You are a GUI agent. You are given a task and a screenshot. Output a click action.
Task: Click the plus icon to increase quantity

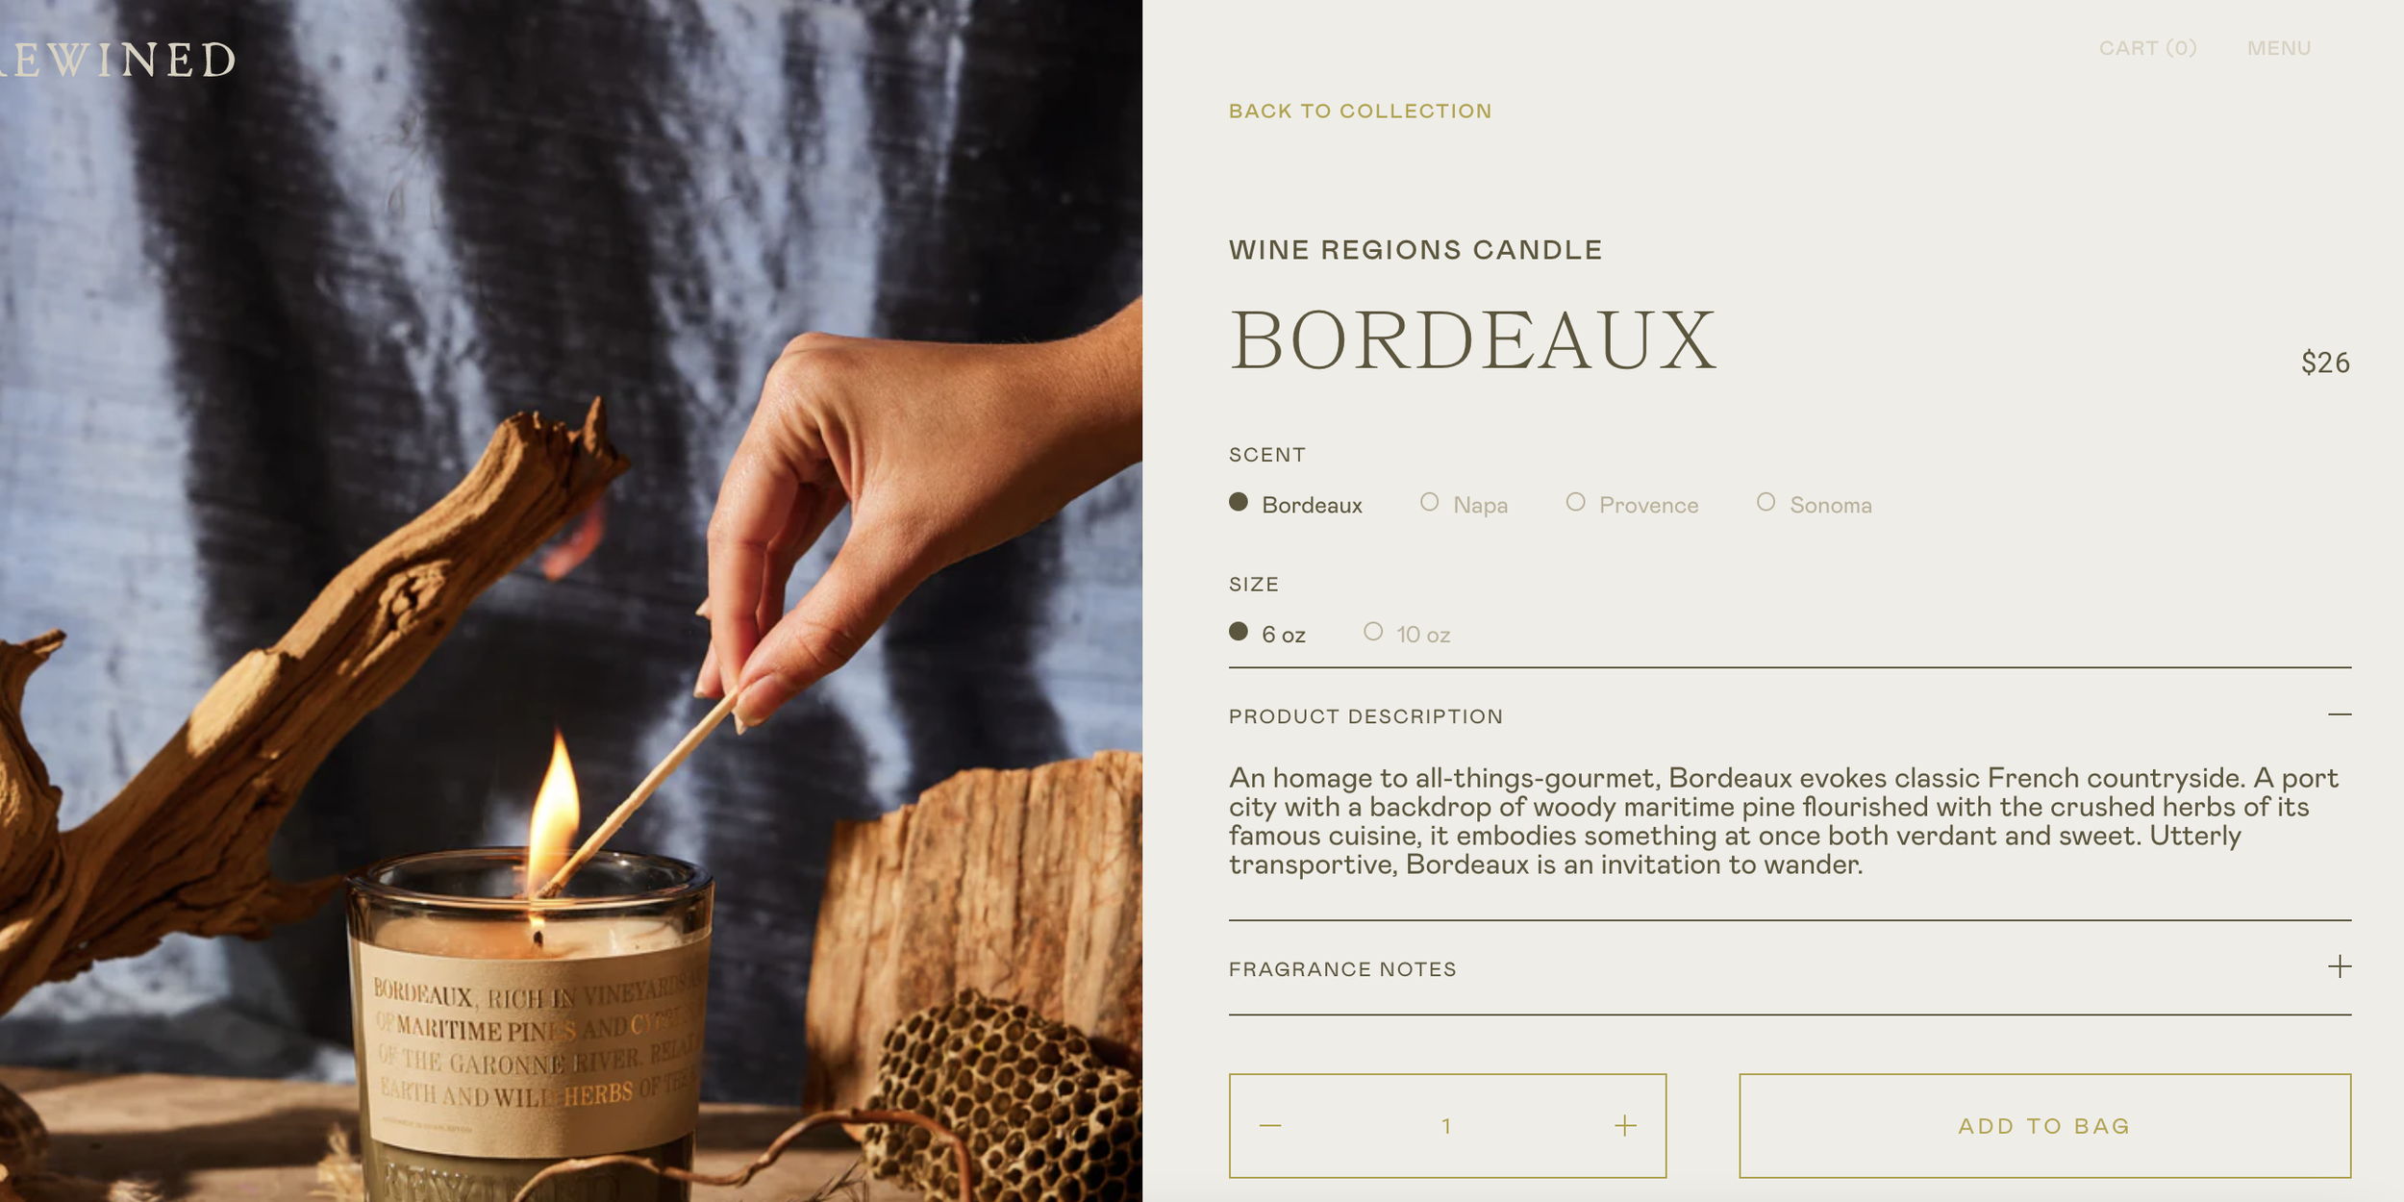(1625, 1126)
